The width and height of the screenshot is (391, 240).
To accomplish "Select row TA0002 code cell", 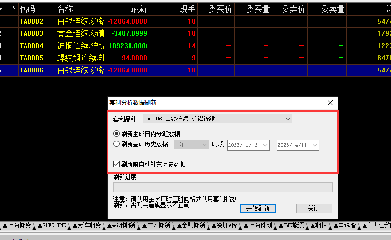I will pyautogui.click(x=37, y=22).
